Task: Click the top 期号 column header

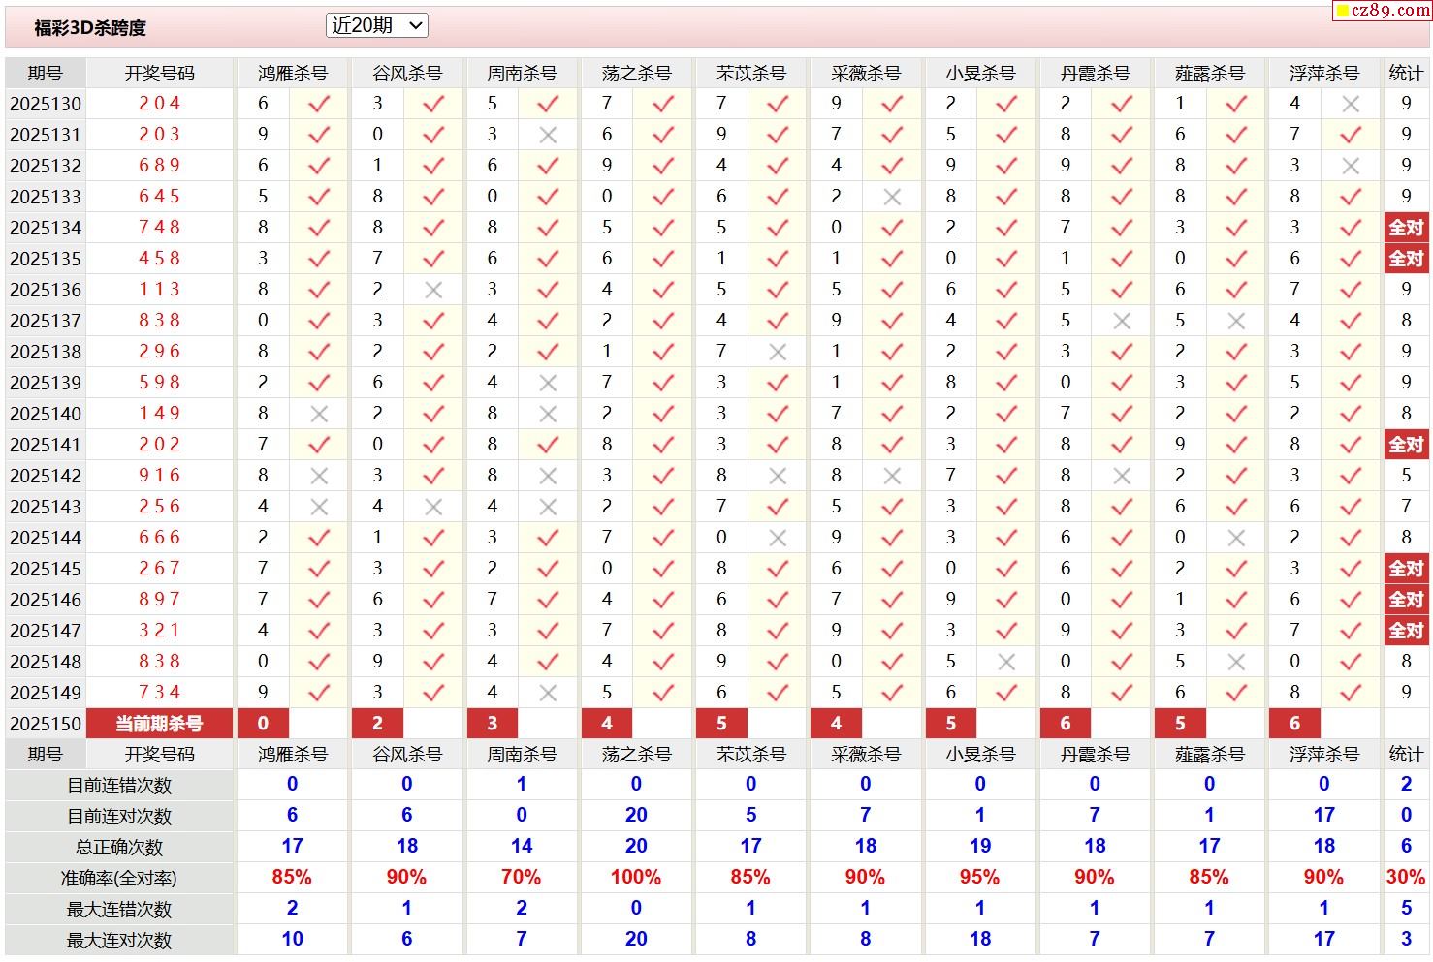Action: point(45,74)
